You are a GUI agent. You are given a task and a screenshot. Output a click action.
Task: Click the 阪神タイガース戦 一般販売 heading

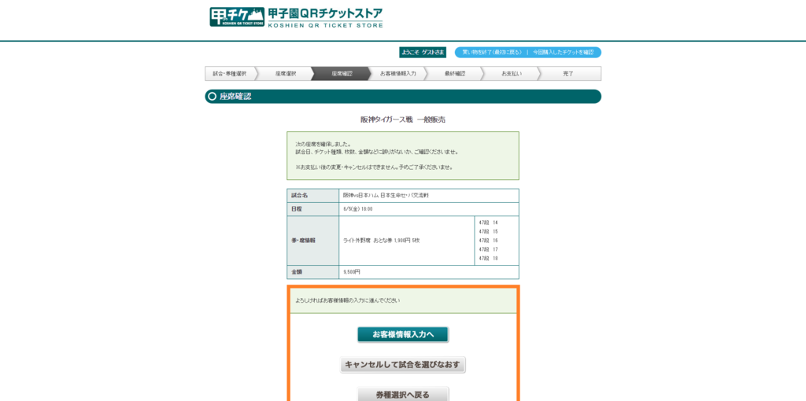[403, 120]
